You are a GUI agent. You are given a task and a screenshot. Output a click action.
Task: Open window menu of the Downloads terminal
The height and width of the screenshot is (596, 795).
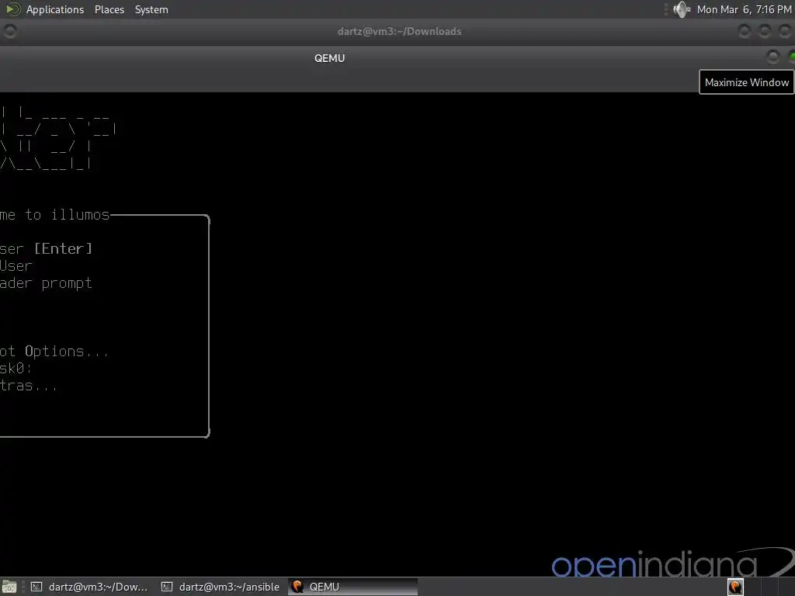coord(10,31)
